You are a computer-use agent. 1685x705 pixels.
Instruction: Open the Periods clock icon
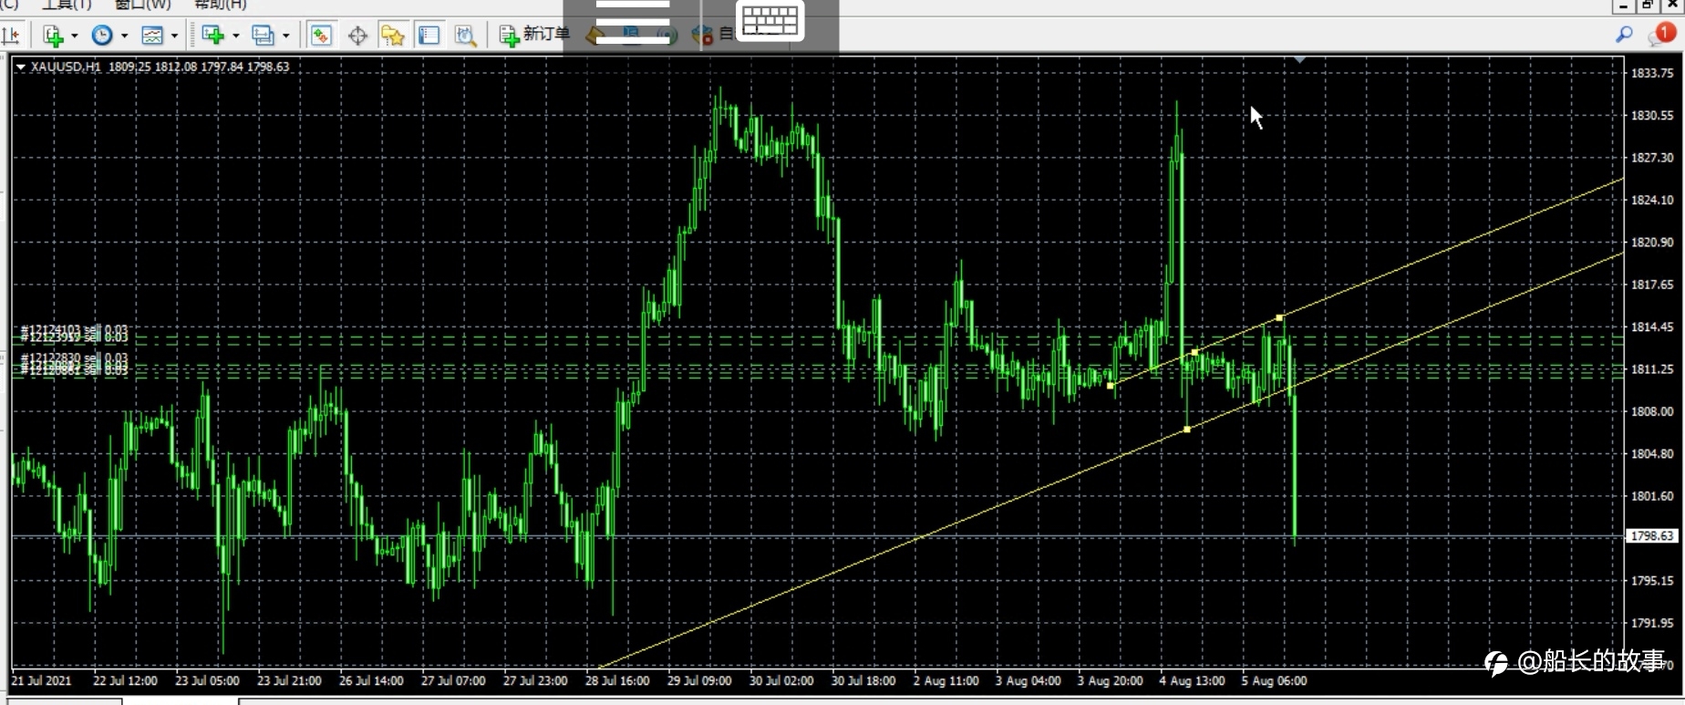[x=102, y=36]
